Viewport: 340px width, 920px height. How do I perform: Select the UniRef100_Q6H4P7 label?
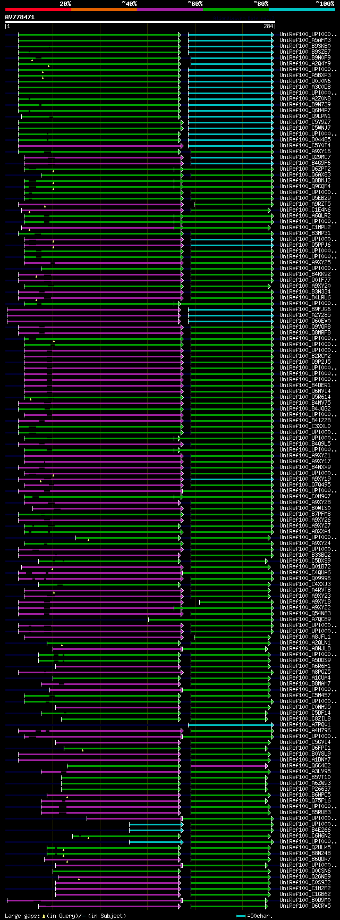point(305,110)
